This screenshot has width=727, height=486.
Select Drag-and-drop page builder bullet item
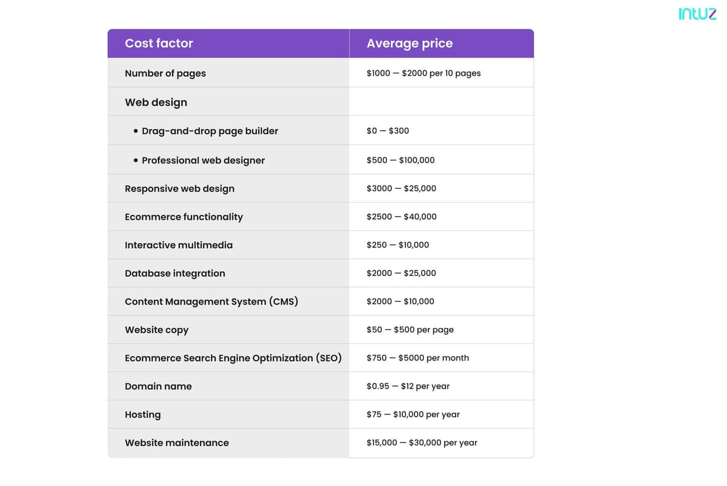tap(210, 131)
